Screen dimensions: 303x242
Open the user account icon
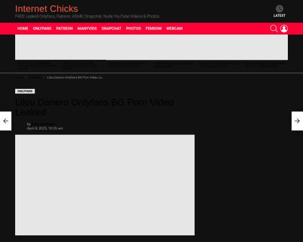(x=284, y=28)
